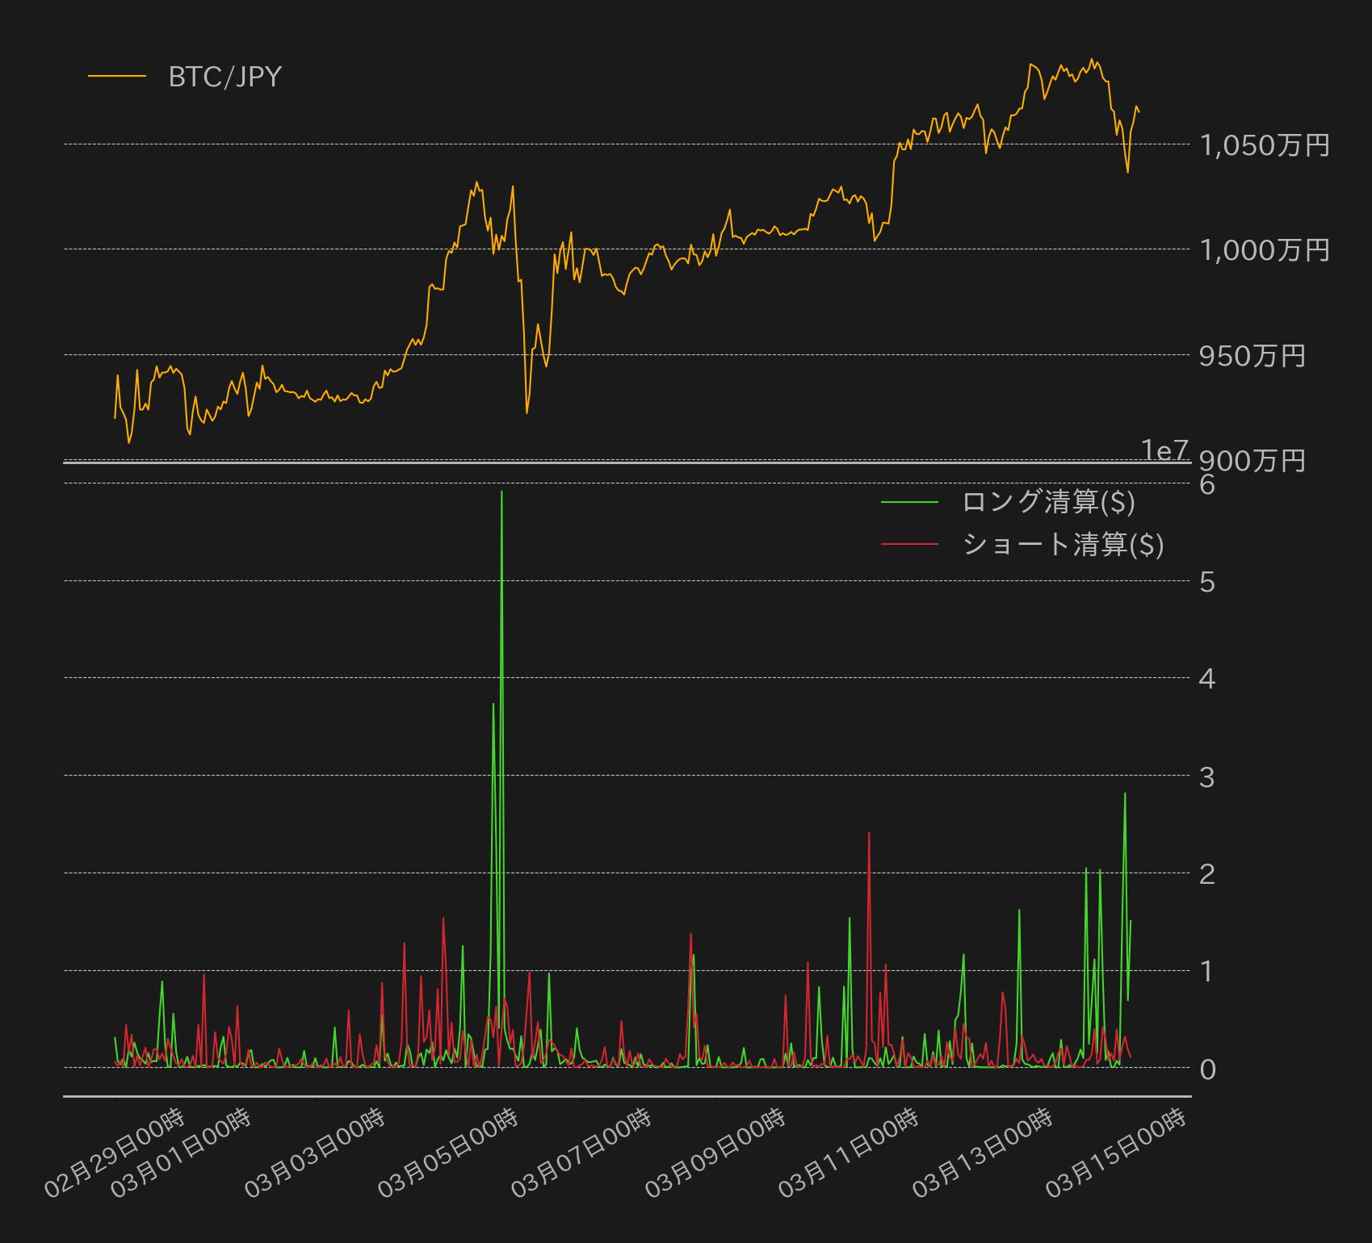Click the 1e7 scale exponent label
This screenshot has width=1372, height=1243.
click(1164, 450)
